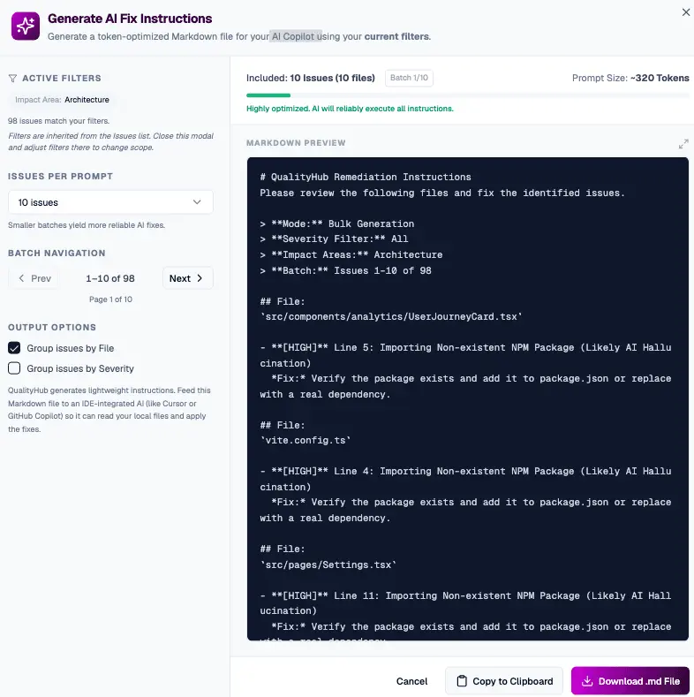This screenshot has height=697, width=694.
Task: Click the purple sparkle AI icon
Action: (26, 27)
